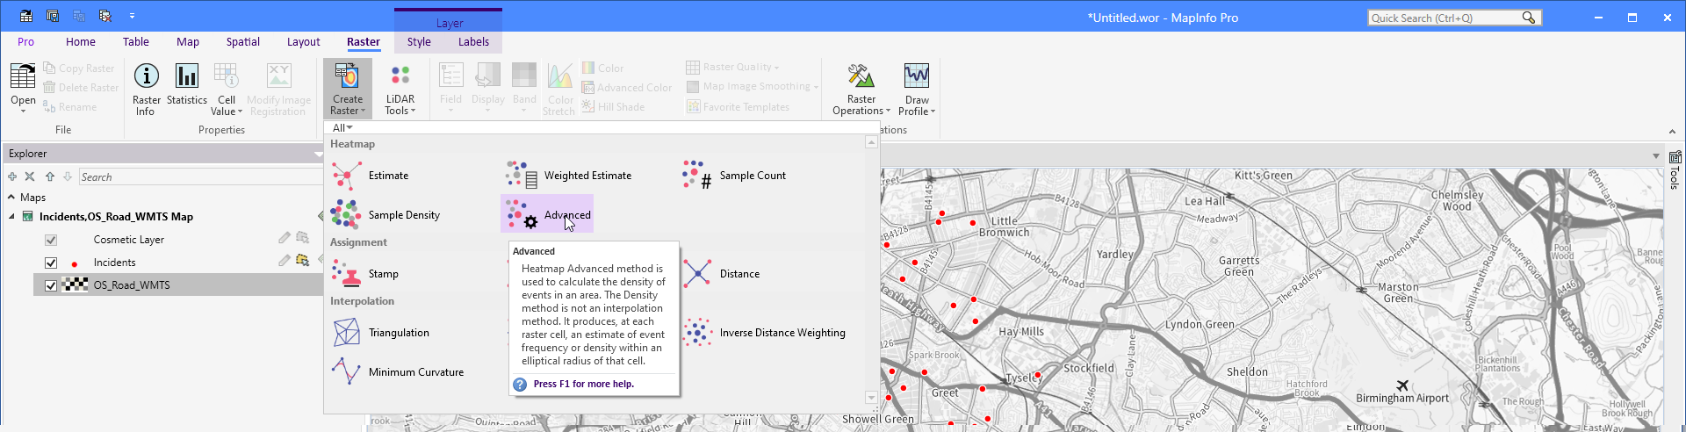Viewport: 1686px width, 432px height.
Task: Switch to the Table tab
Action: click(x=136, y=41)
